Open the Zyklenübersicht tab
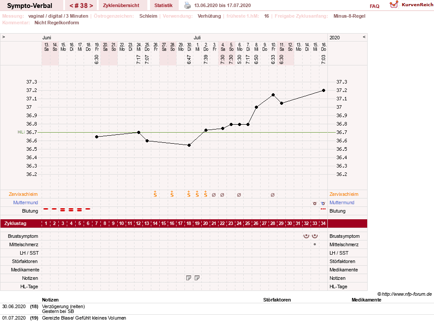 [x=121, y=5]
